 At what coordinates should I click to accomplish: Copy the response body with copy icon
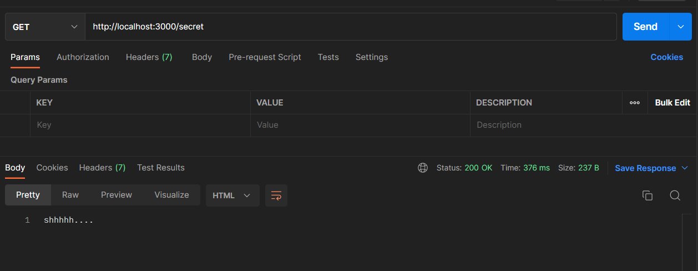647,195
